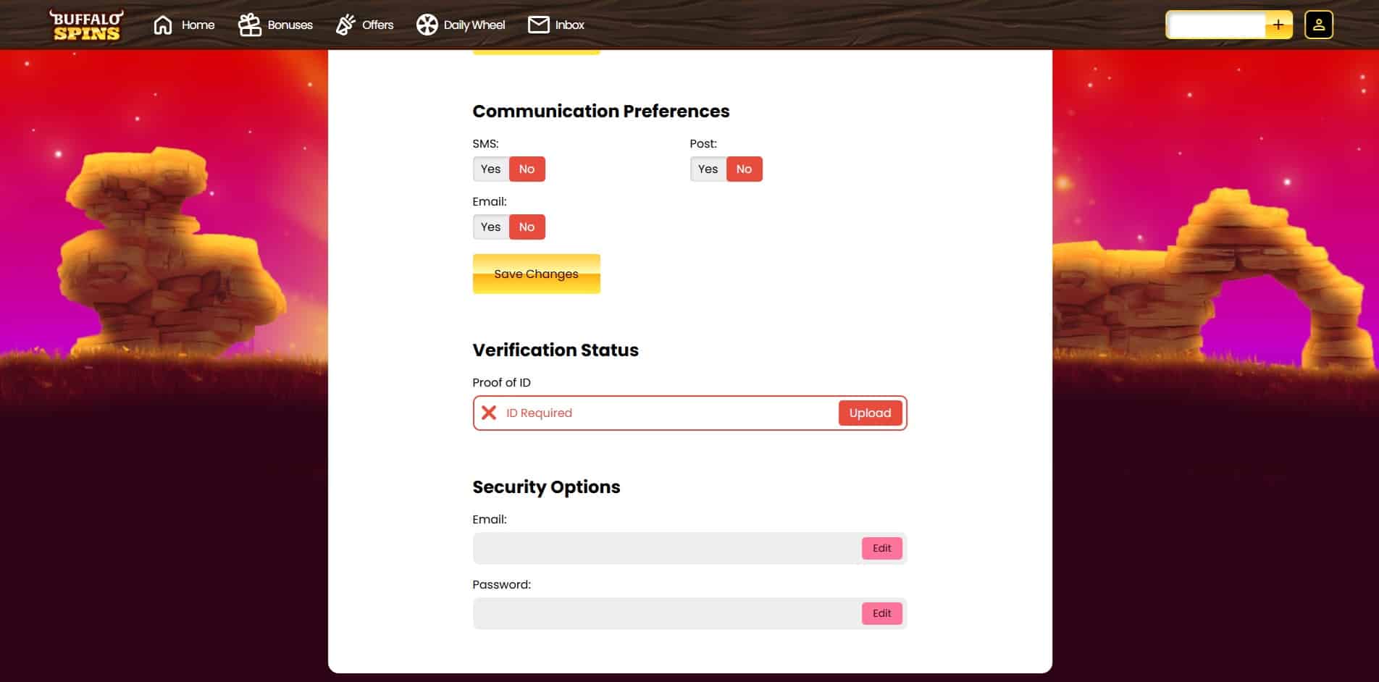1379x682 pixels.
Task: Click the account profile icon top right
Action: tap(1318, 24)
